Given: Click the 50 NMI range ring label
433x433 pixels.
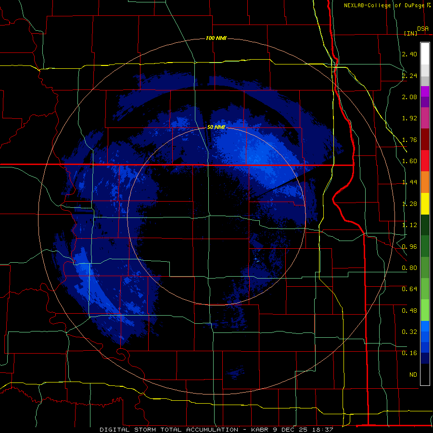Looking at the screenshot, I should point(216,127).
